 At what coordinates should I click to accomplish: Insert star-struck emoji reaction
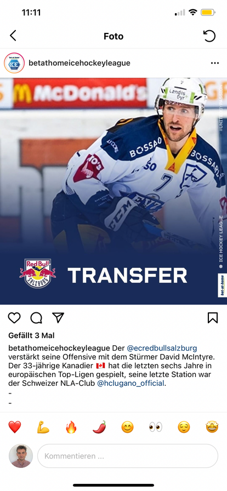[212, 427]
